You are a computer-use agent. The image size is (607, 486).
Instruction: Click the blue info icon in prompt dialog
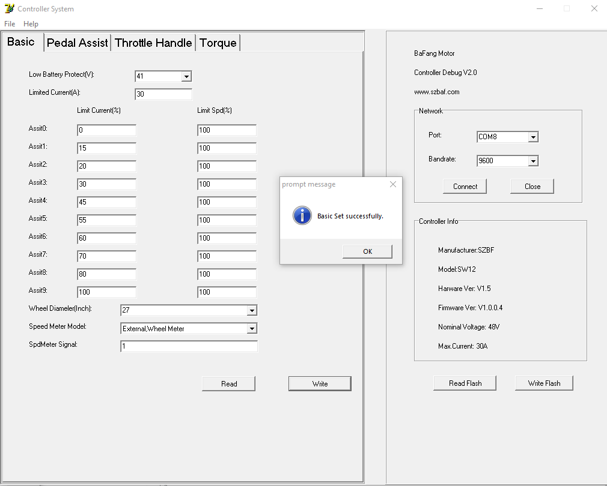pos(302,215)
